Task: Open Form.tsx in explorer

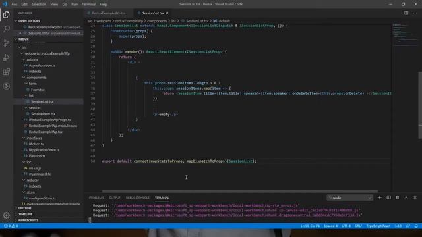Action: pyautogui.click(x=38, y=90)
